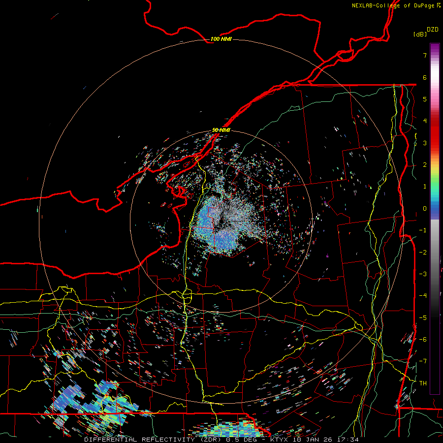The height and width of the screenshot is (443, 443).
Task: Click the DZD color scale title
Action: [x=433, y=30]
